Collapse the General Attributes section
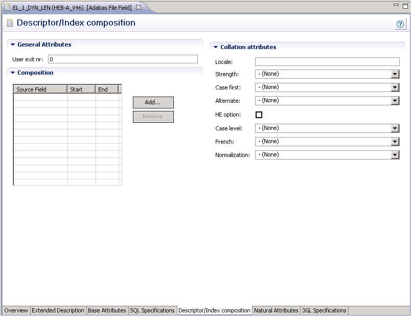Screen dimensions: 411x316 pyautogui.click(x=13, y=44)
